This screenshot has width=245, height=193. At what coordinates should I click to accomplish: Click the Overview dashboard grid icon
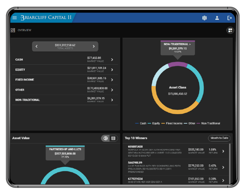click(13, 30)
